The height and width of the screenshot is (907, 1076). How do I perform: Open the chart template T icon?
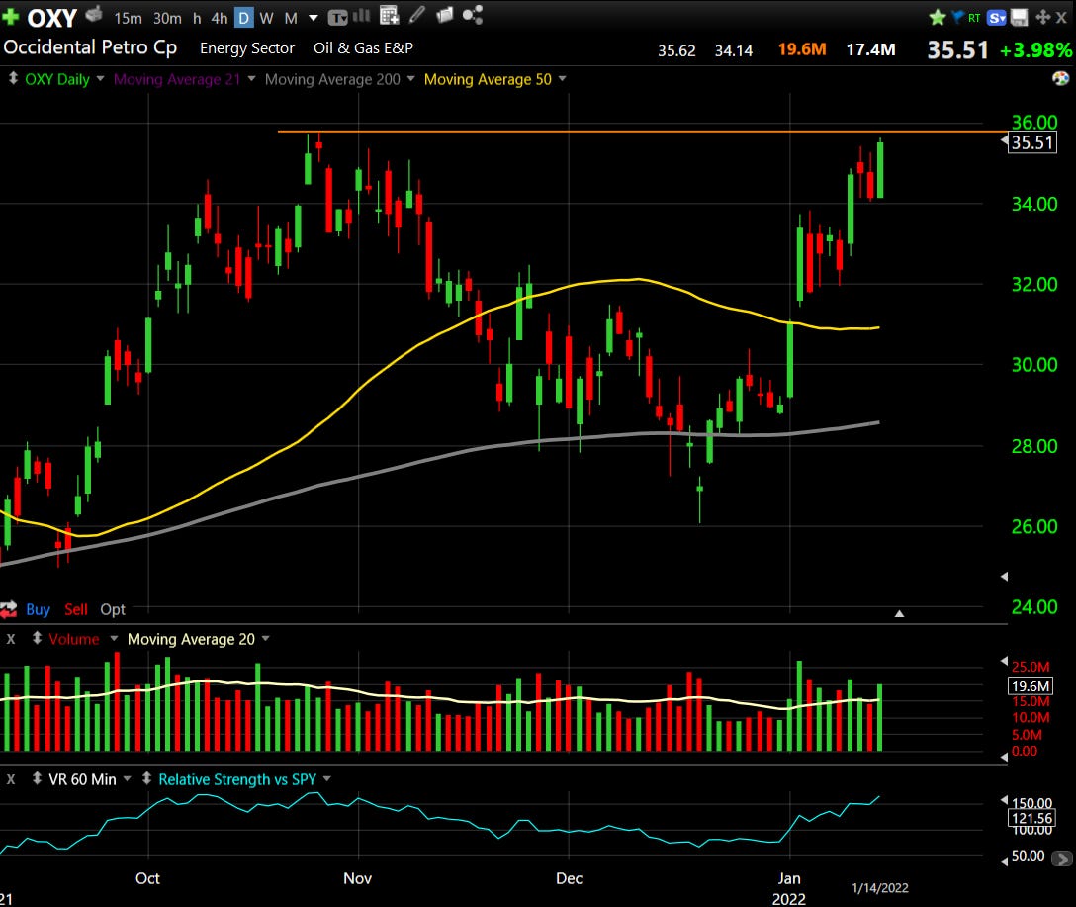337,18
